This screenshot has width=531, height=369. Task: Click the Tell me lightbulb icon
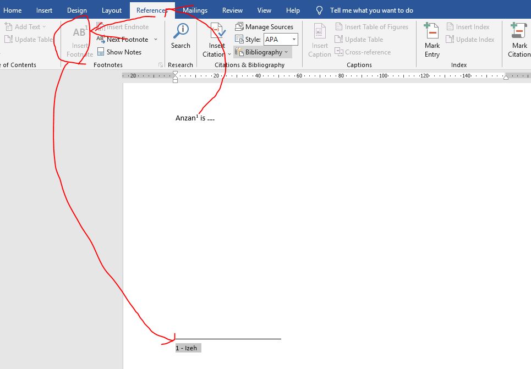[x=319, y=10]
